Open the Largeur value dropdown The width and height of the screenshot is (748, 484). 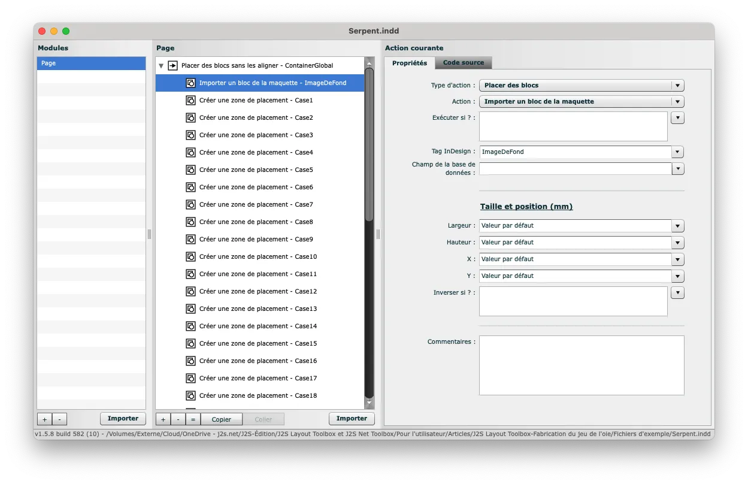coord(677,226)
